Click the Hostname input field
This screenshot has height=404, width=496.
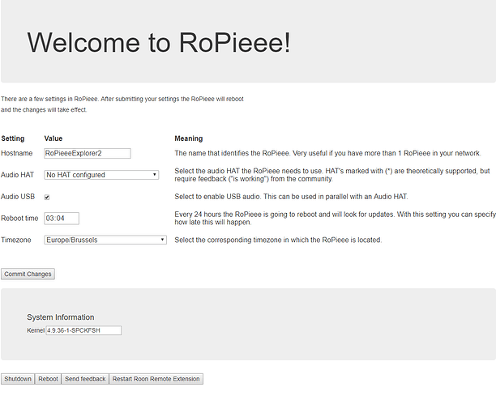88,153
